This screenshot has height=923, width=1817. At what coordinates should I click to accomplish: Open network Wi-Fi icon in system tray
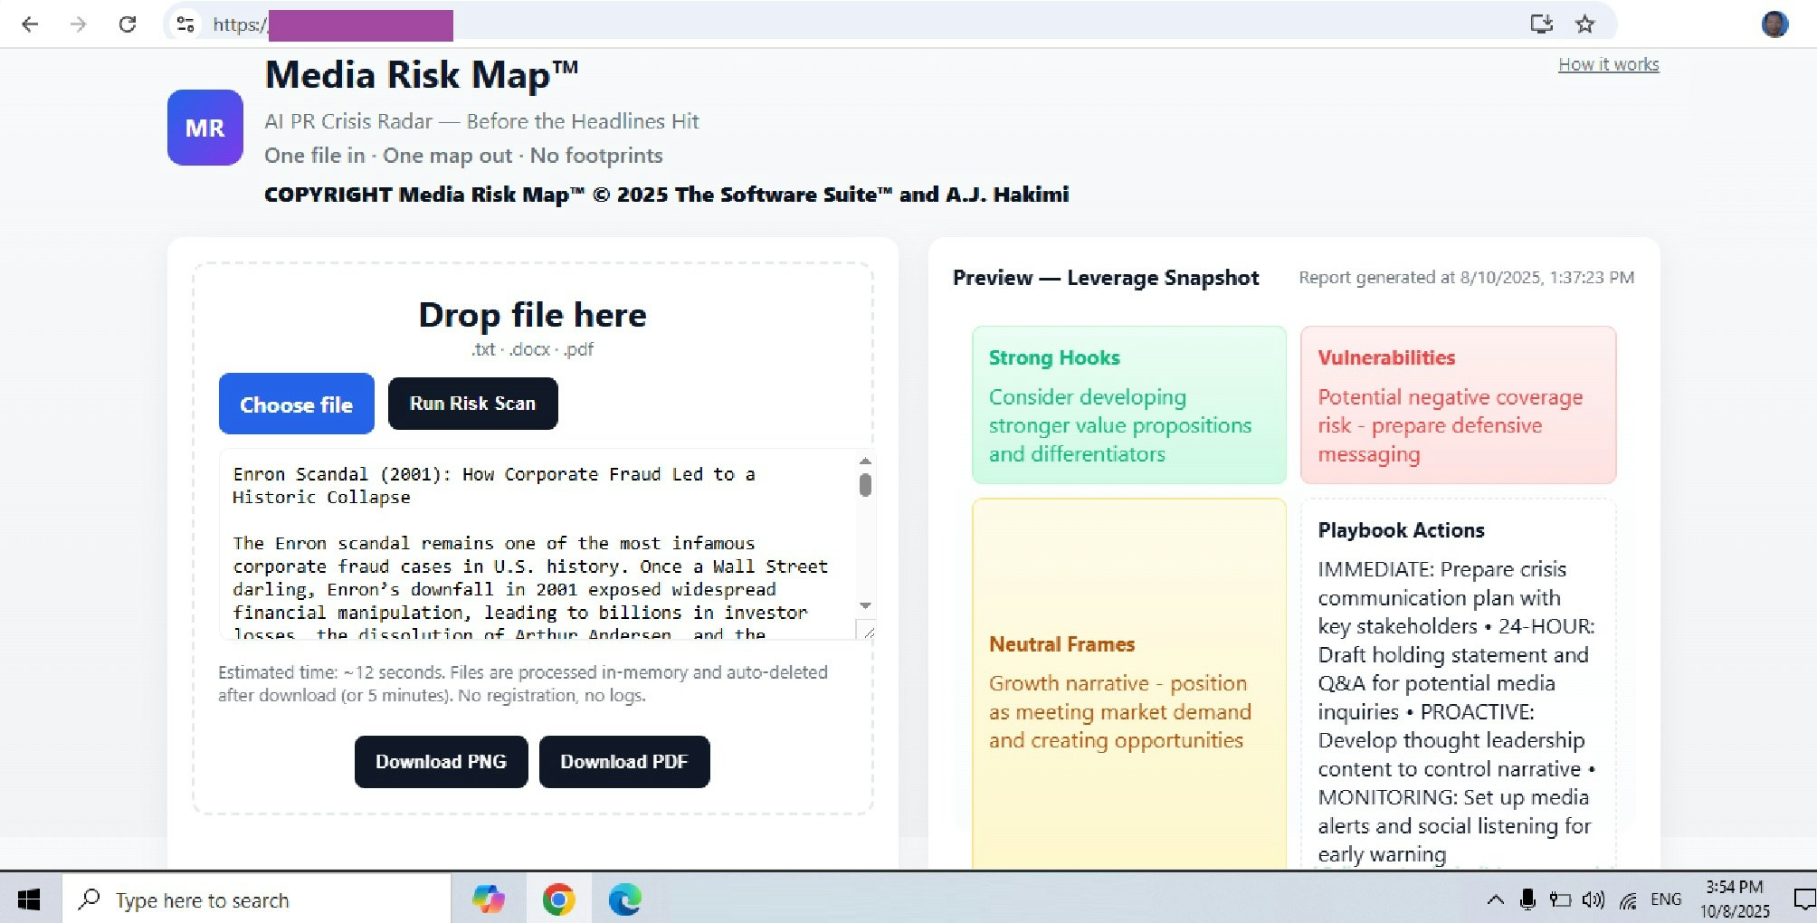pyautogui.click(x=1628, y=899)
